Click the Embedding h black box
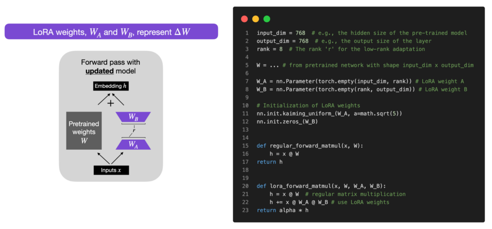Screen dimensions: 492x229 pos(111,85)
